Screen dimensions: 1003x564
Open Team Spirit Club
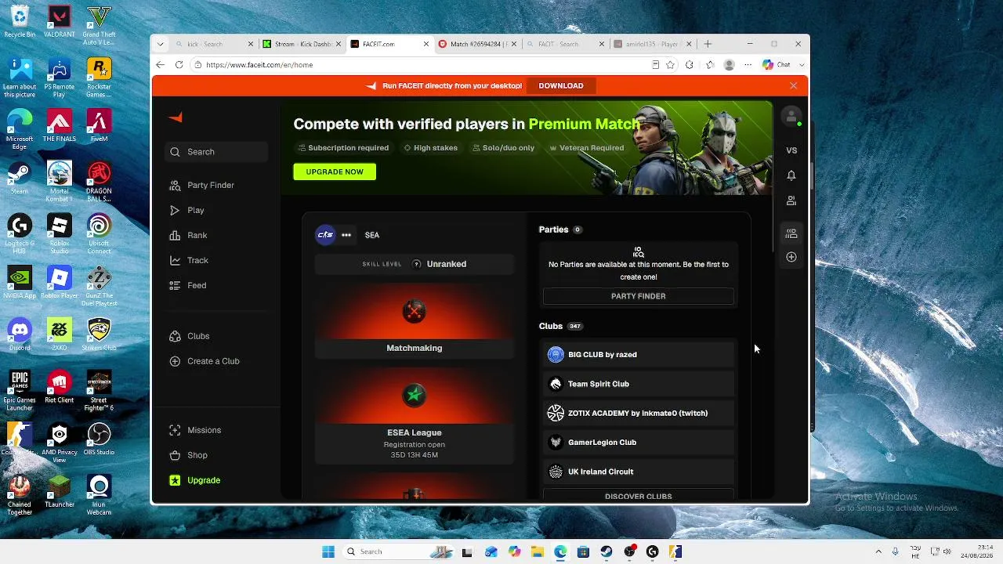point(639,384)
